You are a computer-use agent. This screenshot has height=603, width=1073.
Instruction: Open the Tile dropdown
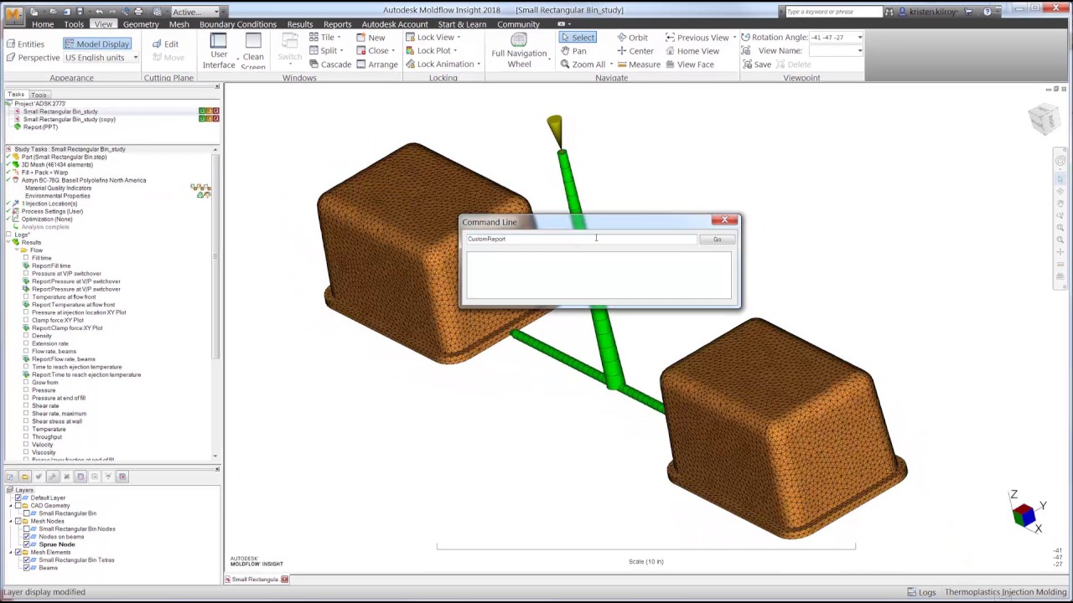(325, 38)
